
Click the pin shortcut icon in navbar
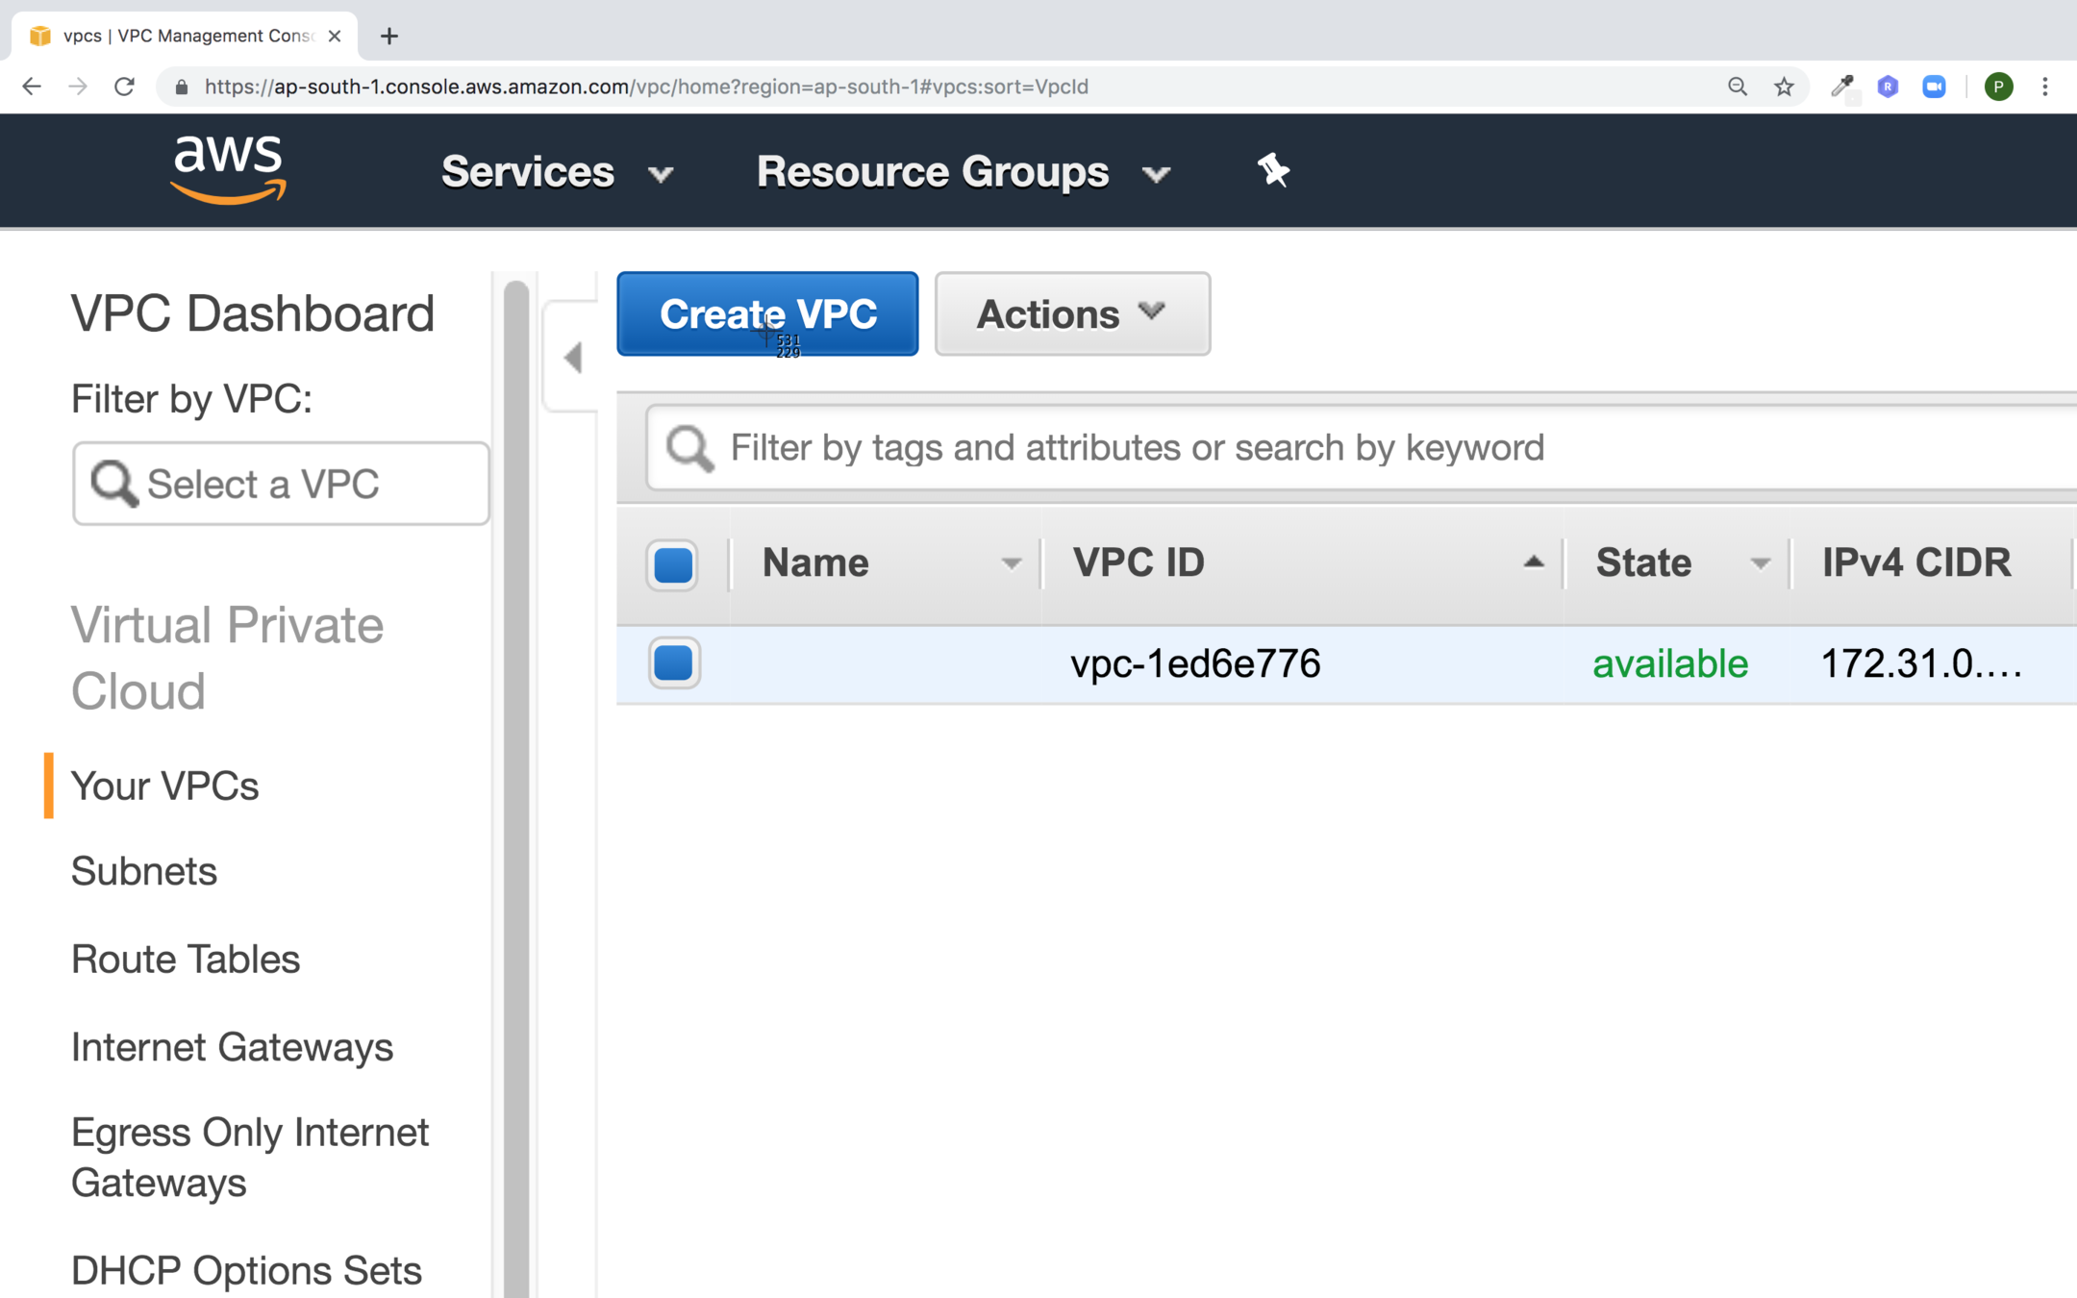(1273, 170)
